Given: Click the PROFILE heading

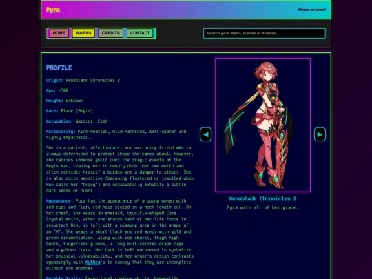Looking at the screenshot, I should tap(59, 68).
